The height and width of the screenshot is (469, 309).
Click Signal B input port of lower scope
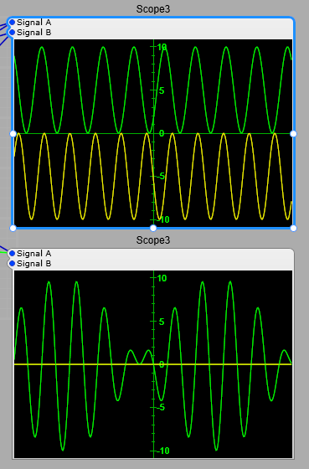(12, 264)
